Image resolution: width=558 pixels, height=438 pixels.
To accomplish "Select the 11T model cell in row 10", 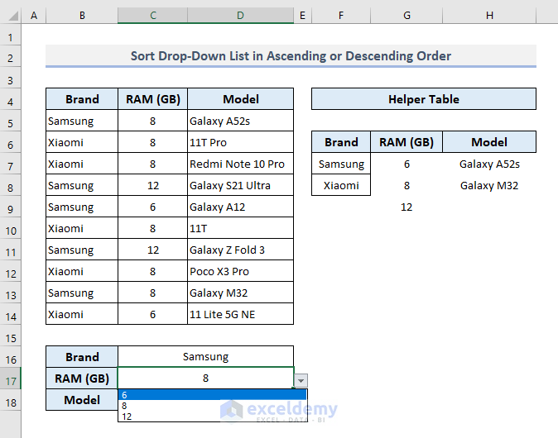I will (241, 228).
